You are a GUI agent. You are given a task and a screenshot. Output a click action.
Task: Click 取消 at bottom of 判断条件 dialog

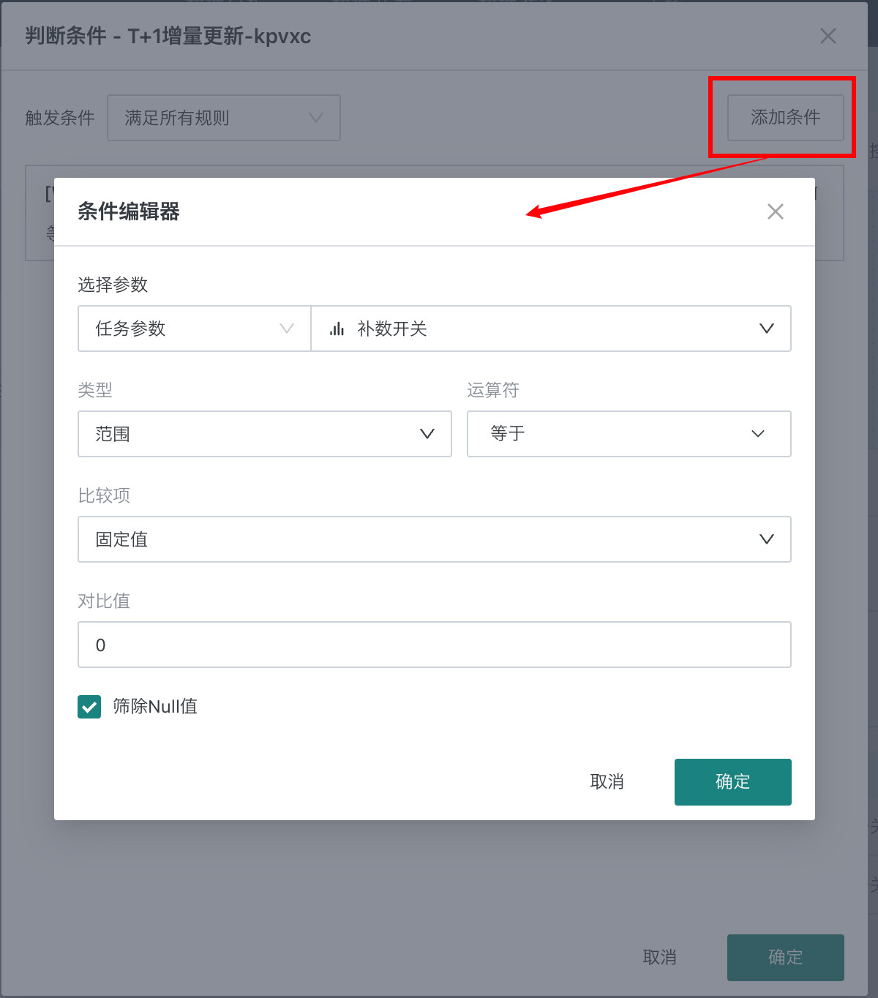pos(659,958)
